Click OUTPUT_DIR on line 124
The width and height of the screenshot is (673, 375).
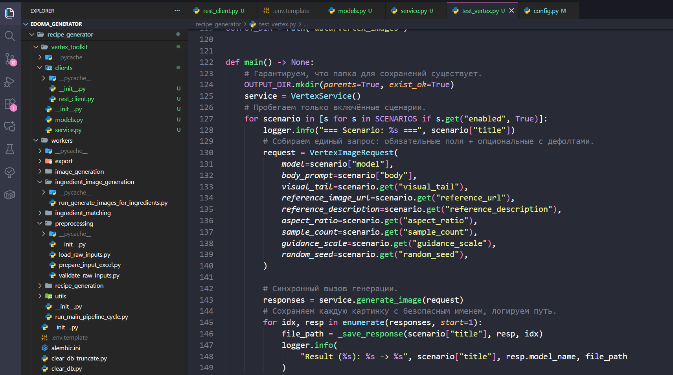(267, 85)
